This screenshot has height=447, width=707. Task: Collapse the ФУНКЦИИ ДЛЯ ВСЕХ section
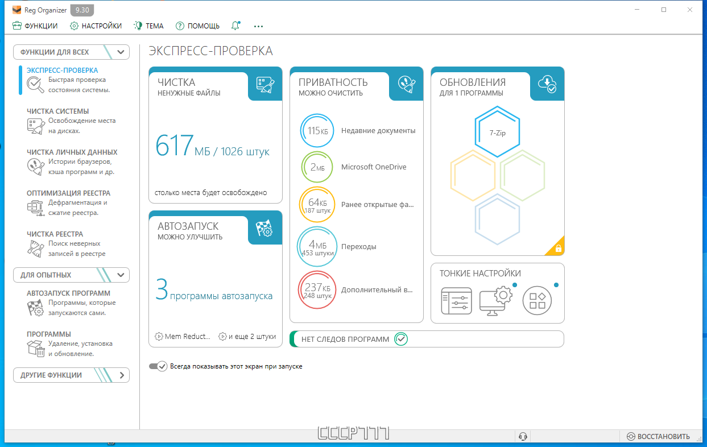pyautogui.click(x=71, y=52)
